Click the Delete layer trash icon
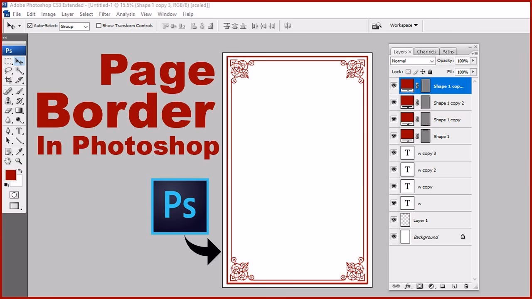The width and height of the screenshot is (532, 299). [466, 286]
